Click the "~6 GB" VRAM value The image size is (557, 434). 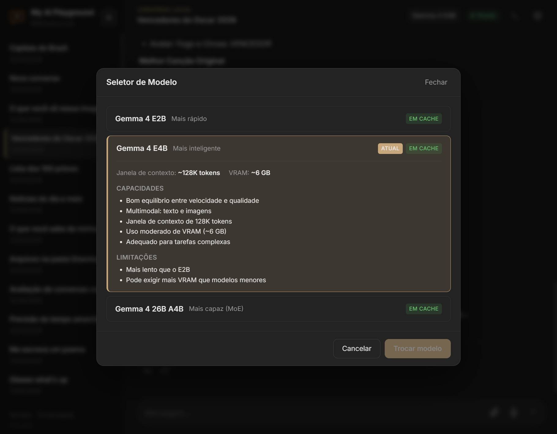click(x=261, y=173)
